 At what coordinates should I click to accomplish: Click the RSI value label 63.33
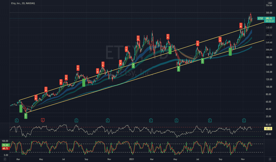pos(268,128)
